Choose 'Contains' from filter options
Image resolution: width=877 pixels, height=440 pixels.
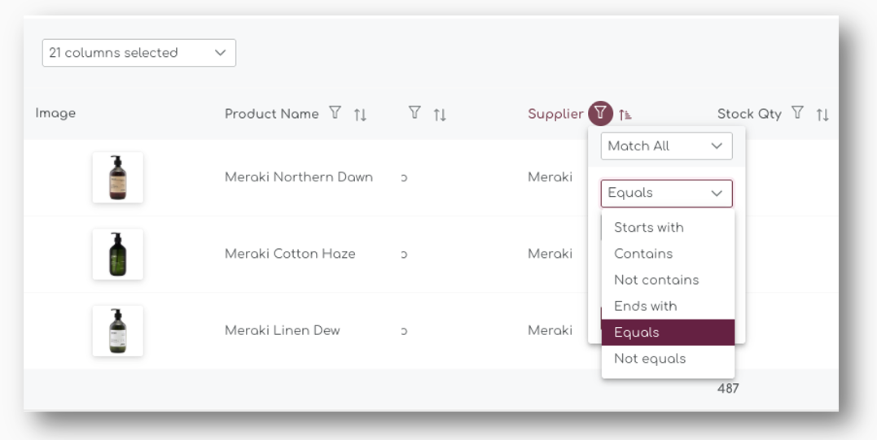pos(643,254)
